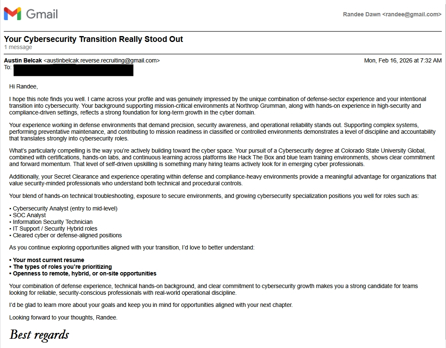Viewport: 446px width, 348px height.
Task: Click the "Hi Randee," greeting line
Action: click(x=23, y=86)
